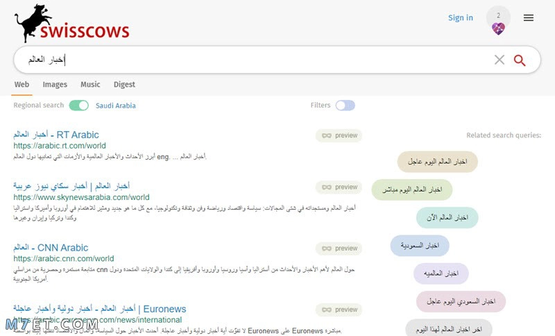Screen dimensions: 555x336
Task: Click the RT Arabic result description snippet
Action: tap(110, 156)
